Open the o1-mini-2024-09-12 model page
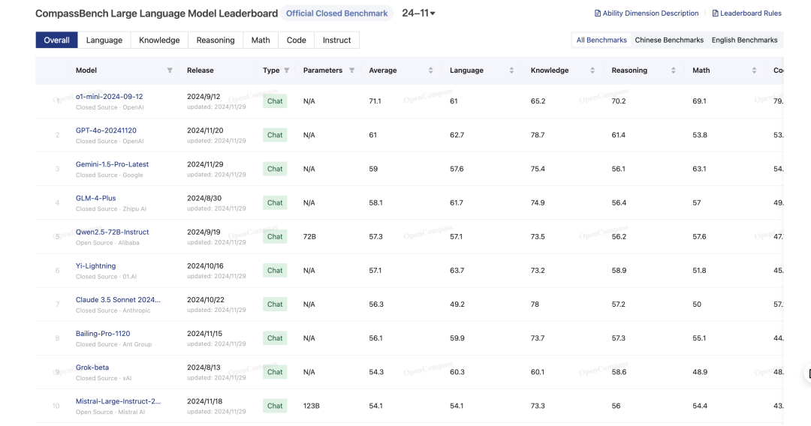The image size is (811, 426). [x=109, y=97]
